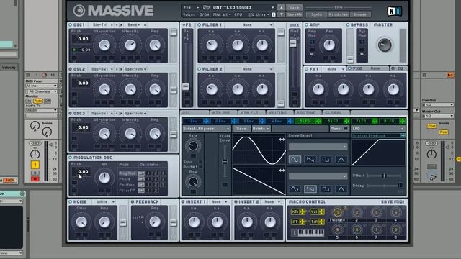Select sine wave shape in upper curve row

[x=295, y=160]
